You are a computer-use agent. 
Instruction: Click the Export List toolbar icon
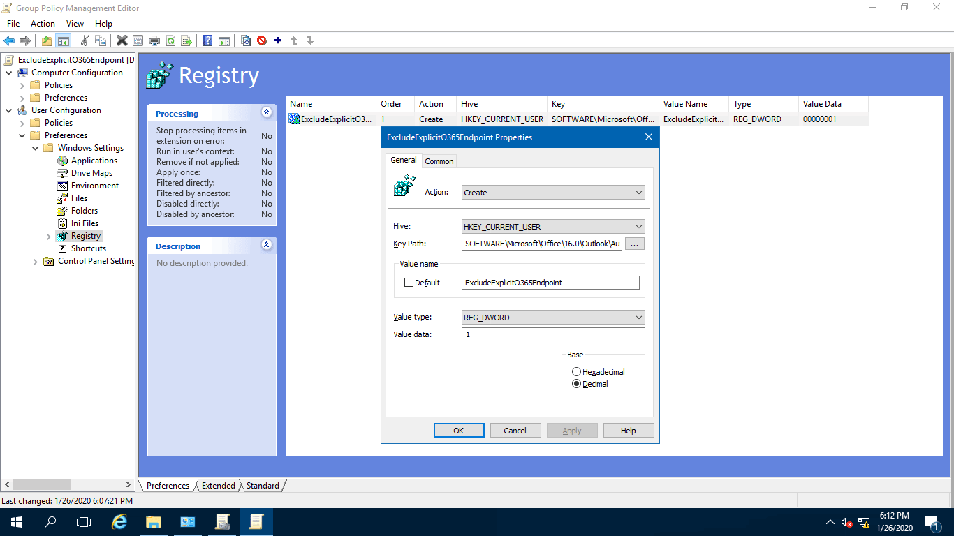click(186, 40)
